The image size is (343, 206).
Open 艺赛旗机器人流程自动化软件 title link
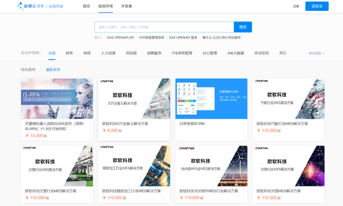[x=55, y=126]
